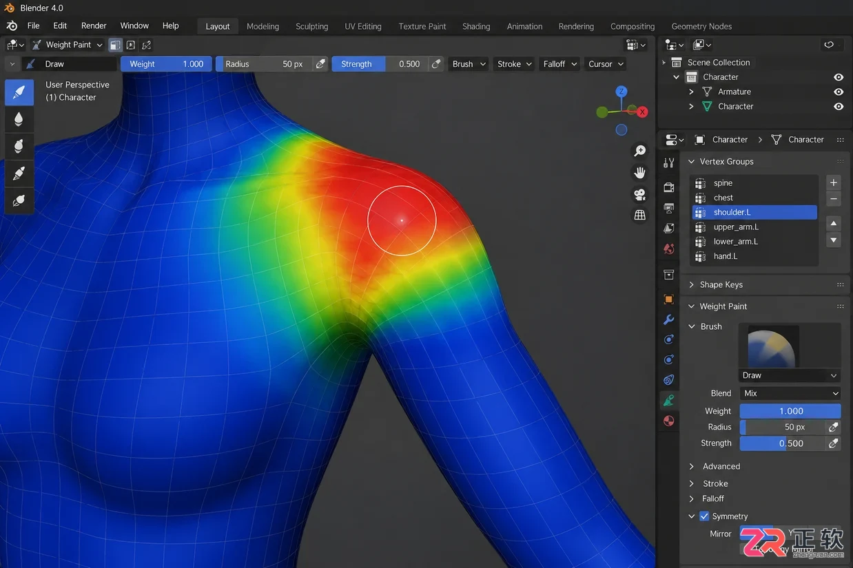Screen dimensions: 853x568
Task: Toggle the bone selection button in header
Action: point(147,45)
